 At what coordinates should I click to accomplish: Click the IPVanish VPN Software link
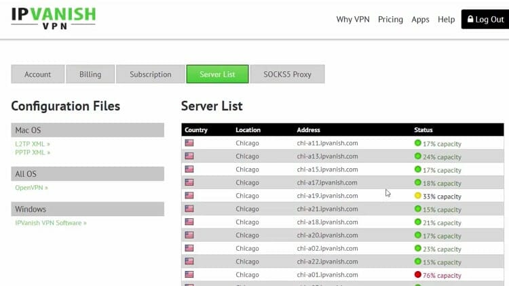pyautogui.click(x=51, y=223)
